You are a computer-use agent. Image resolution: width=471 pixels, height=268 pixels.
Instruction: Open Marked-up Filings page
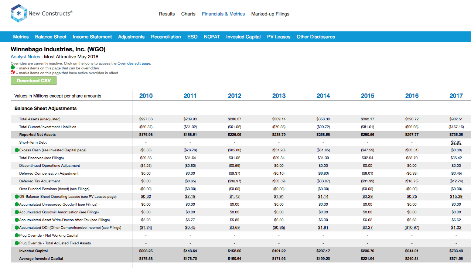(270, 14)
